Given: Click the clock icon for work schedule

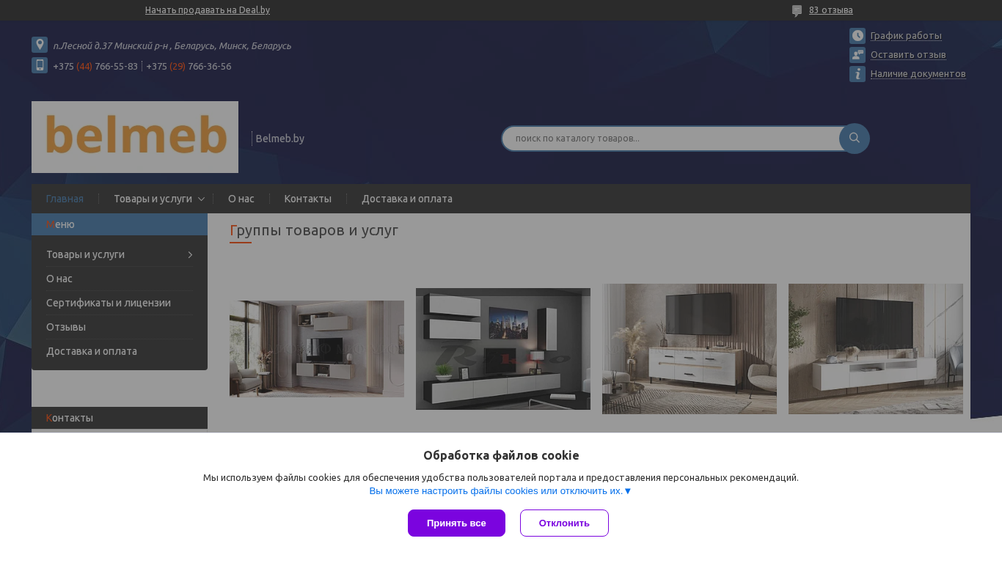Looking at the screenshot, I should (857, 36).
